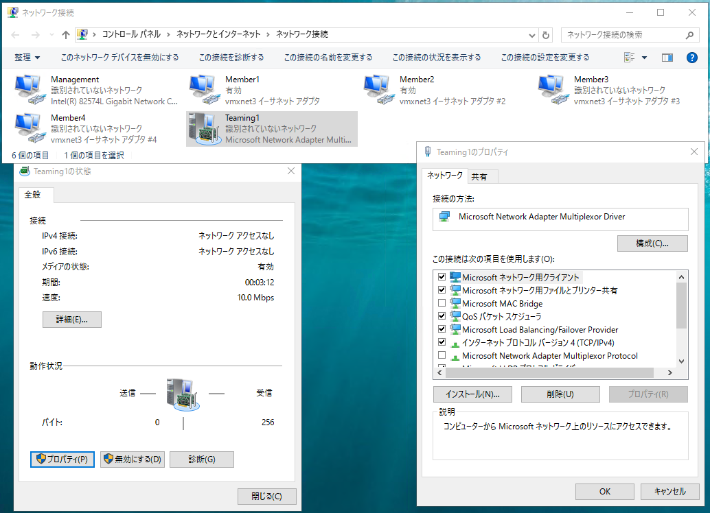Select the Teaming1 multiplexor adapter icon
This screenshot has width=710, height=513.
[203, 129]
